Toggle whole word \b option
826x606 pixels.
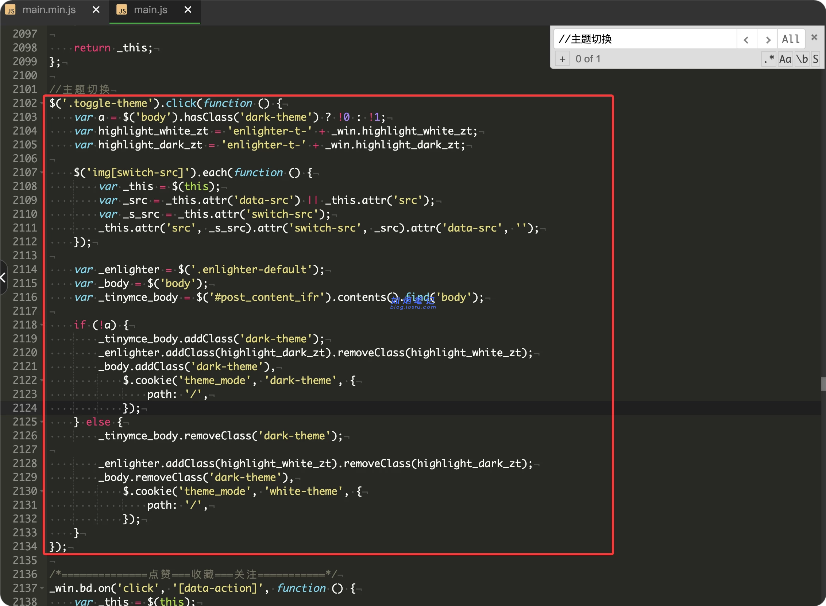pyautogui.click(x=802, y=59)
